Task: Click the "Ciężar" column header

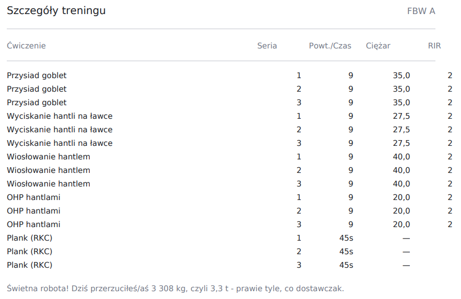Action: click(x=378, y=46)
